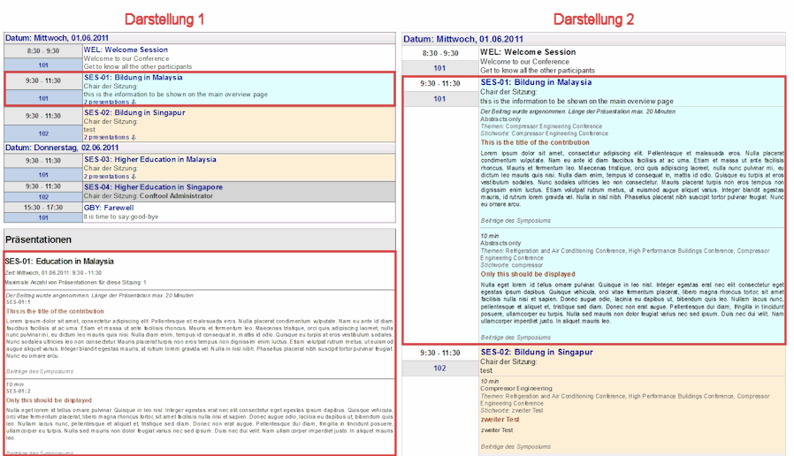Select 15:30 - 17:30 time cell
Screen dimensions: 794x456
point(43,208)
